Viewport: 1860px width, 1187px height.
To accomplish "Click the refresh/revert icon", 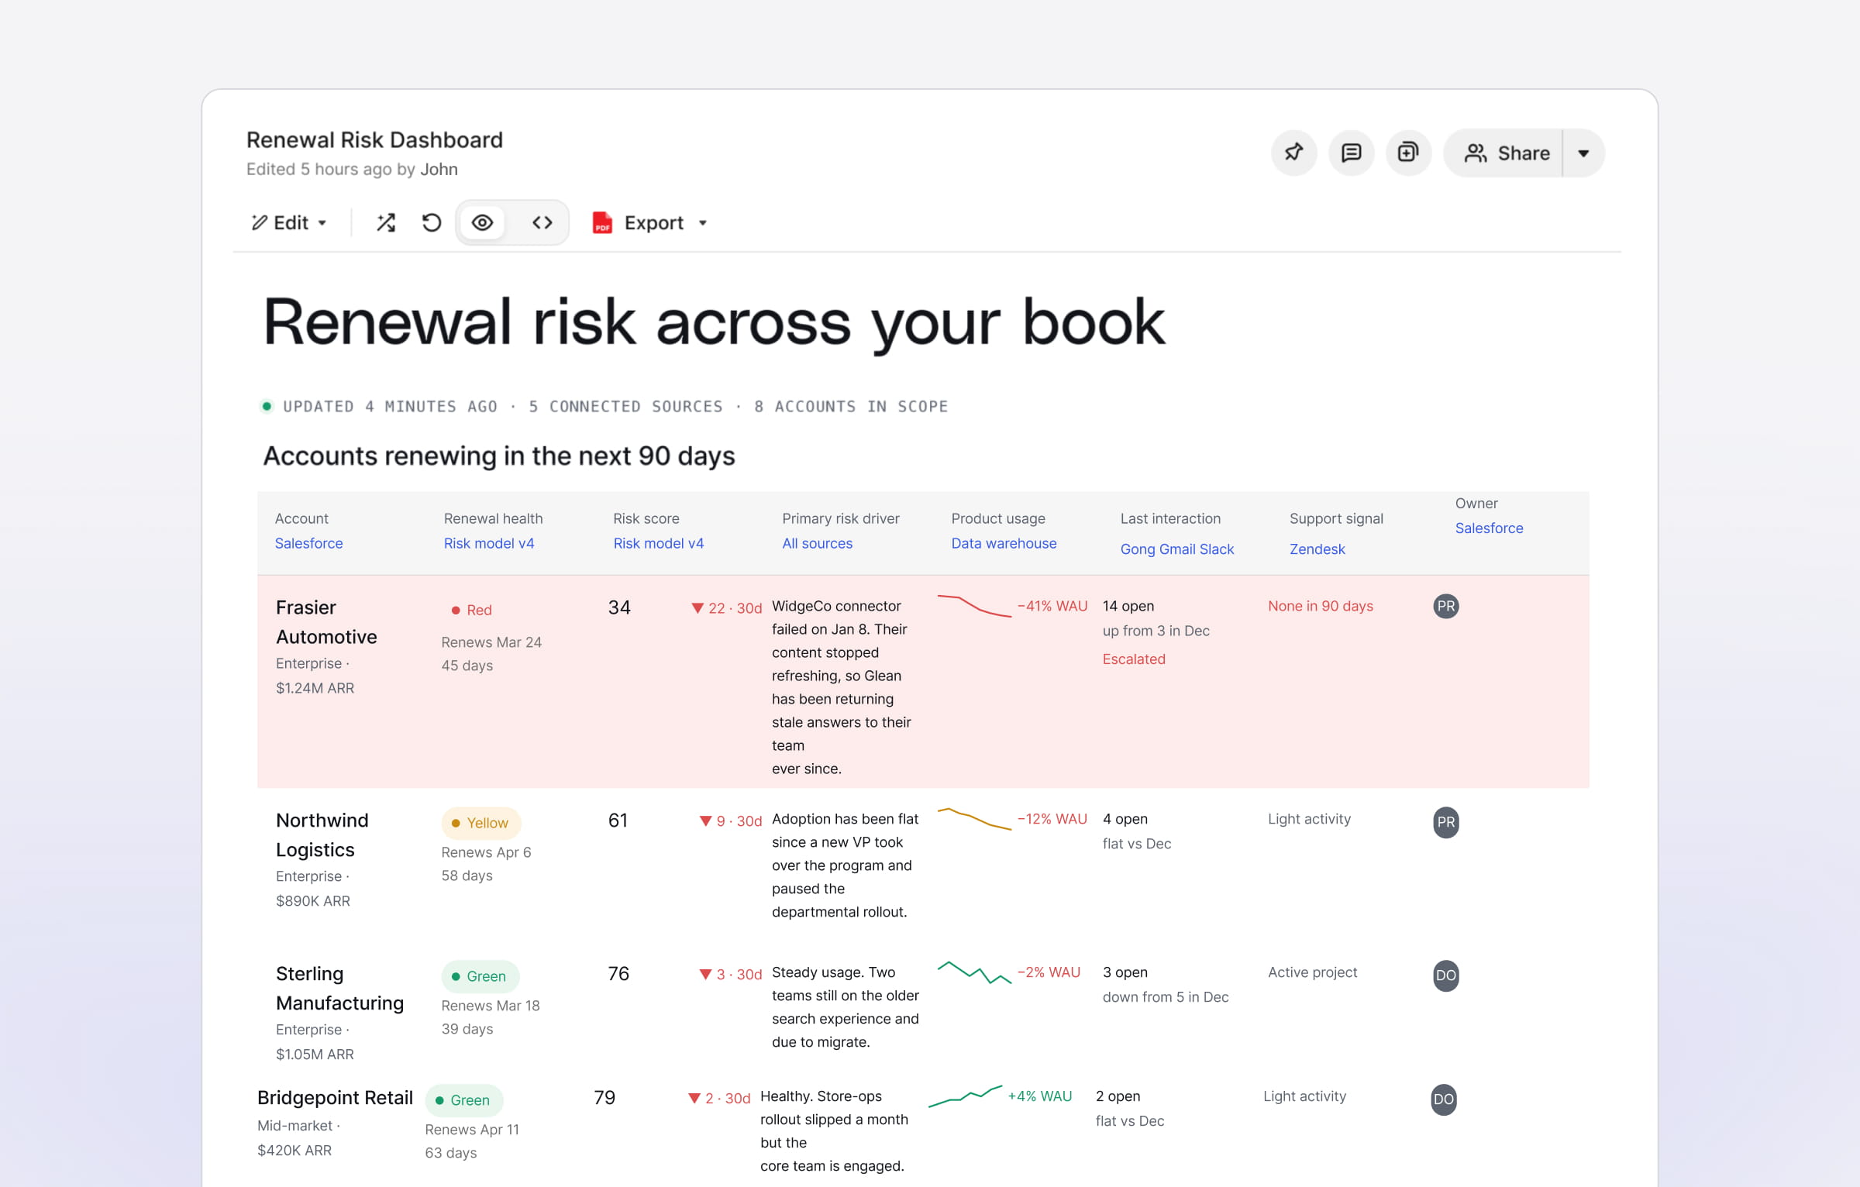I will tap(432, 223).
